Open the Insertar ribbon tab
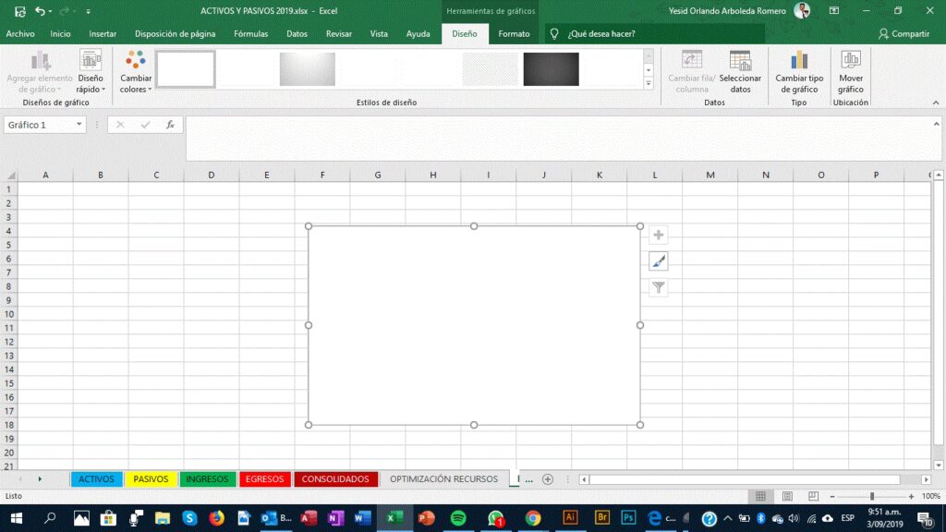The height and width of the screenshot is (532, 946). tap(103, 34)
